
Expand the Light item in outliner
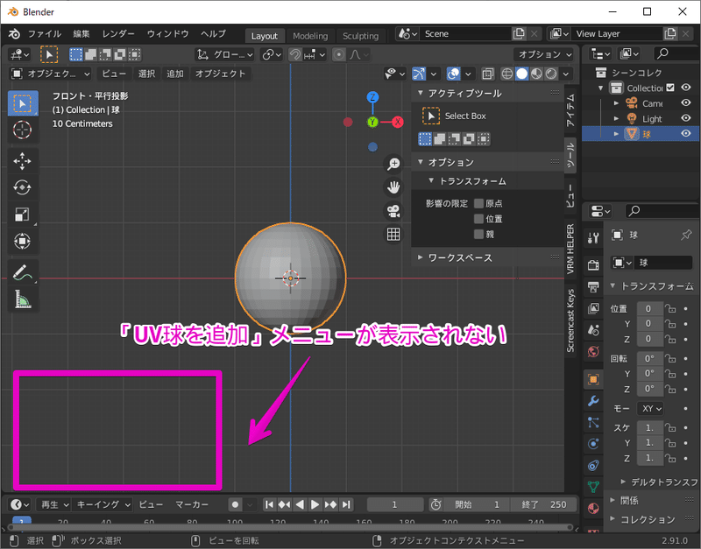point(617,118)
